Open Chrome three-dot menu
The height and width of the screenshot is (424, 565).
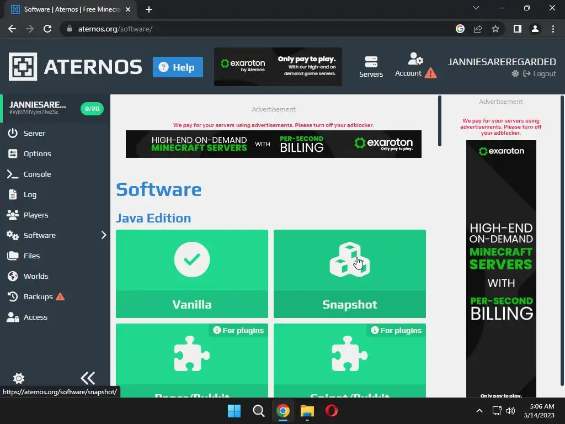[553, 29]
